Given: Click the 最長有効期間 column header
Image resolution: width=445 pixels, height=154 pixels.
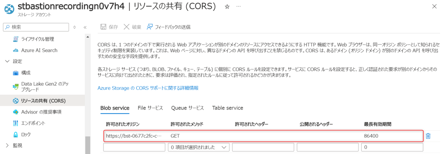Looking at the screenshot, I should [x=378, y=124].
